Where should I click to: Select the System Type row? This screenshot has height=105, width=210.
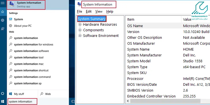click(168, 67)
